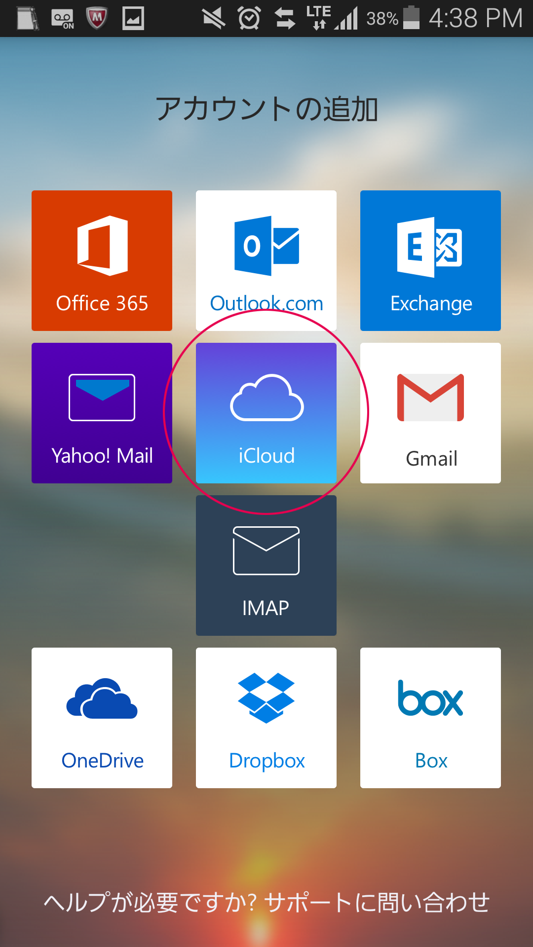This screenshot has width=533, height=947.
Task: Tap the アカウントの追加 heading text
Action: click(x=266, y=109)
